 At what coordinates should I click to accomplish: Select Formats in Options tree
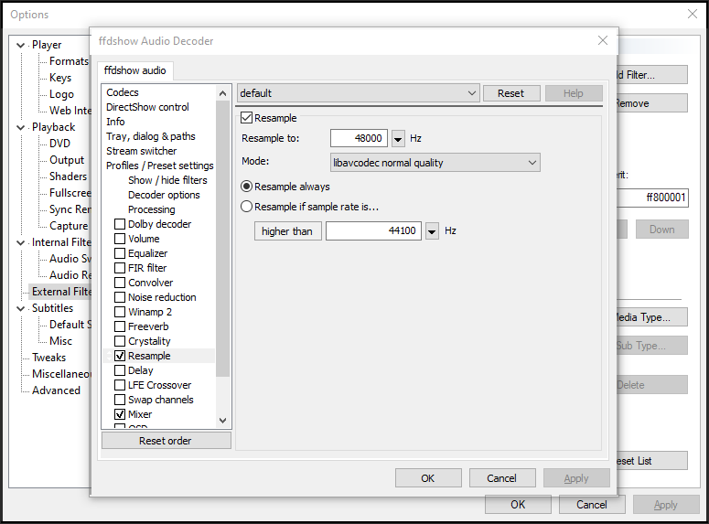click(x=69, y=61)
